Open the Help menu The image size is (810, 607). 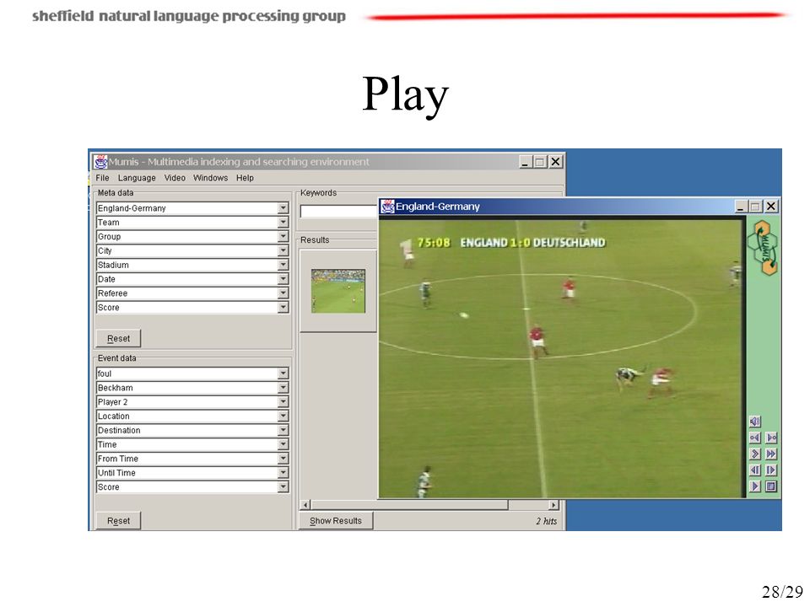pos(245,178)
